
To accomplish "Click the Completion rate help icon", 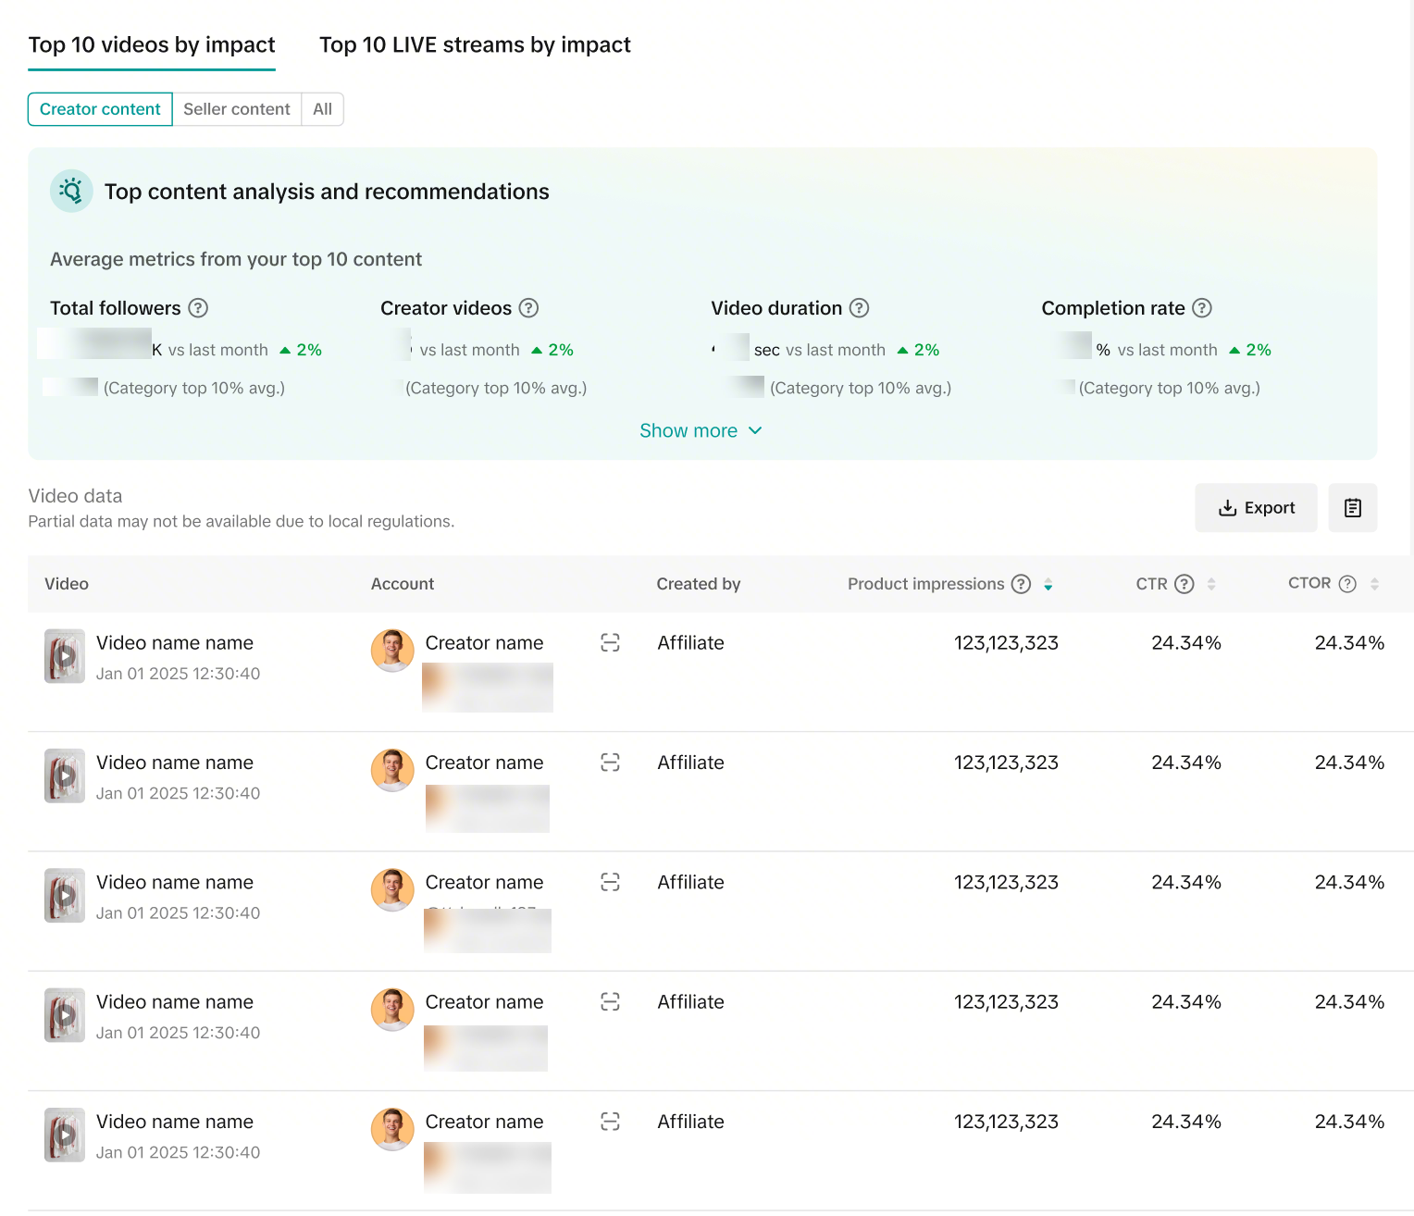I will click(1201, 308).
